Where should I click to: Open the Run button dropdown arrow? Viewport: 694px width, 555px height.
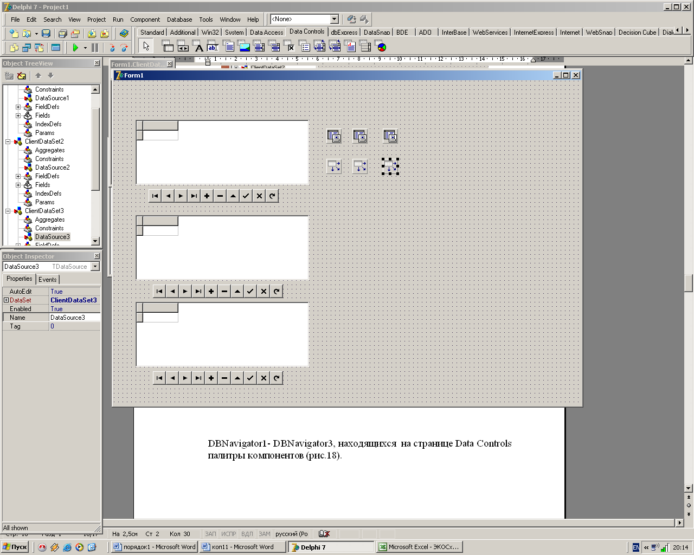(x=85, y=48)
